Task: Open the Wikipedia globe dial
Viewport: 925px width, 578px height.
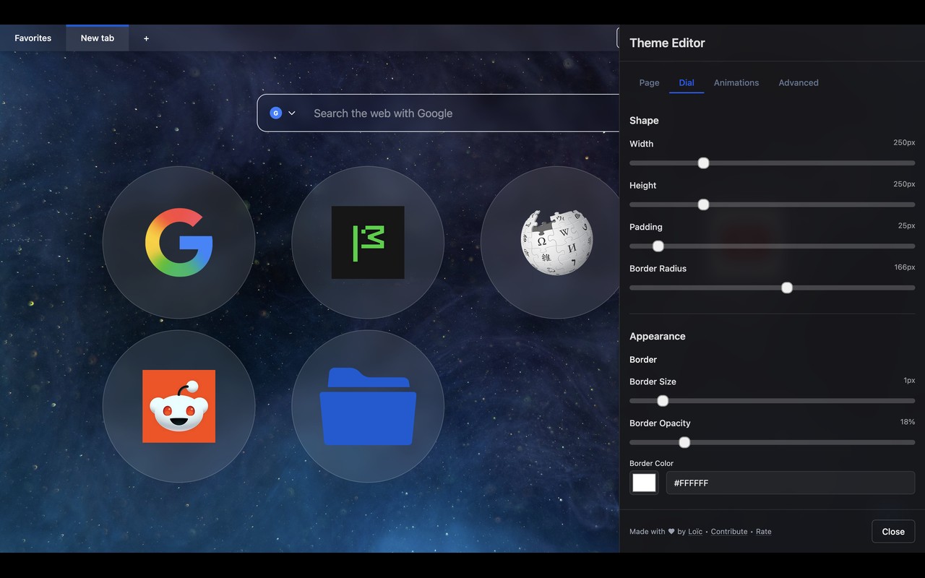Action: pyautogui.click(x=551, y=242)
